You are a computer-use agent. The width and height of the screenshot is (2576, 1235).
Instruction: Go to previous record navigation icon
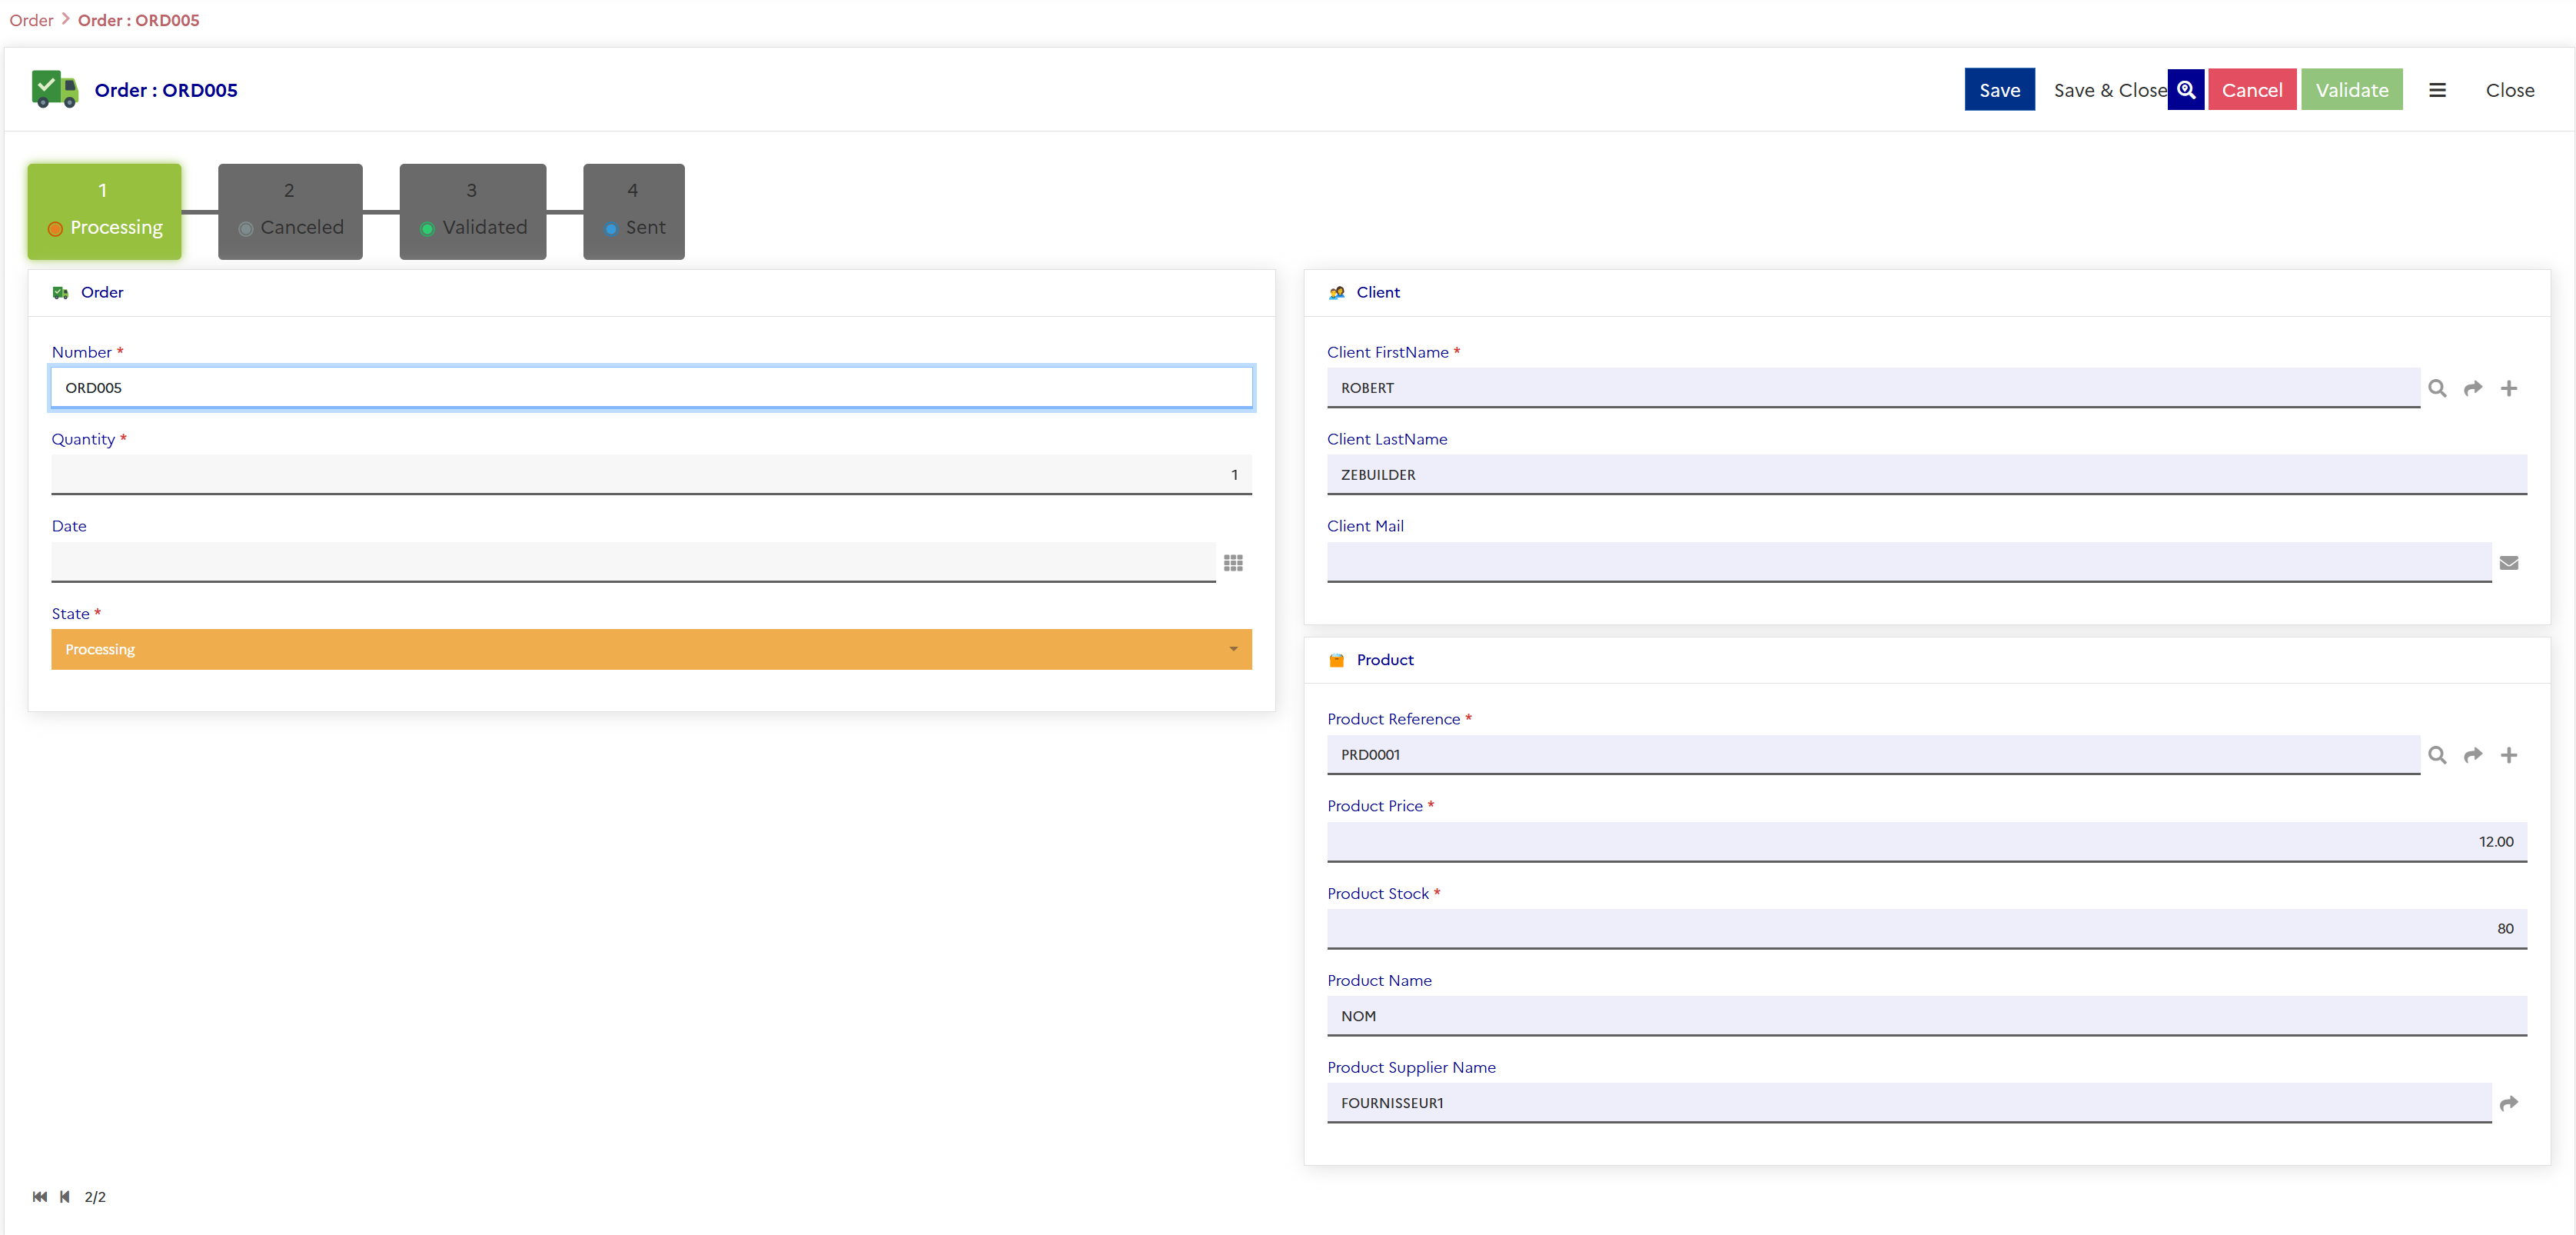click(x=65, y=1197)
